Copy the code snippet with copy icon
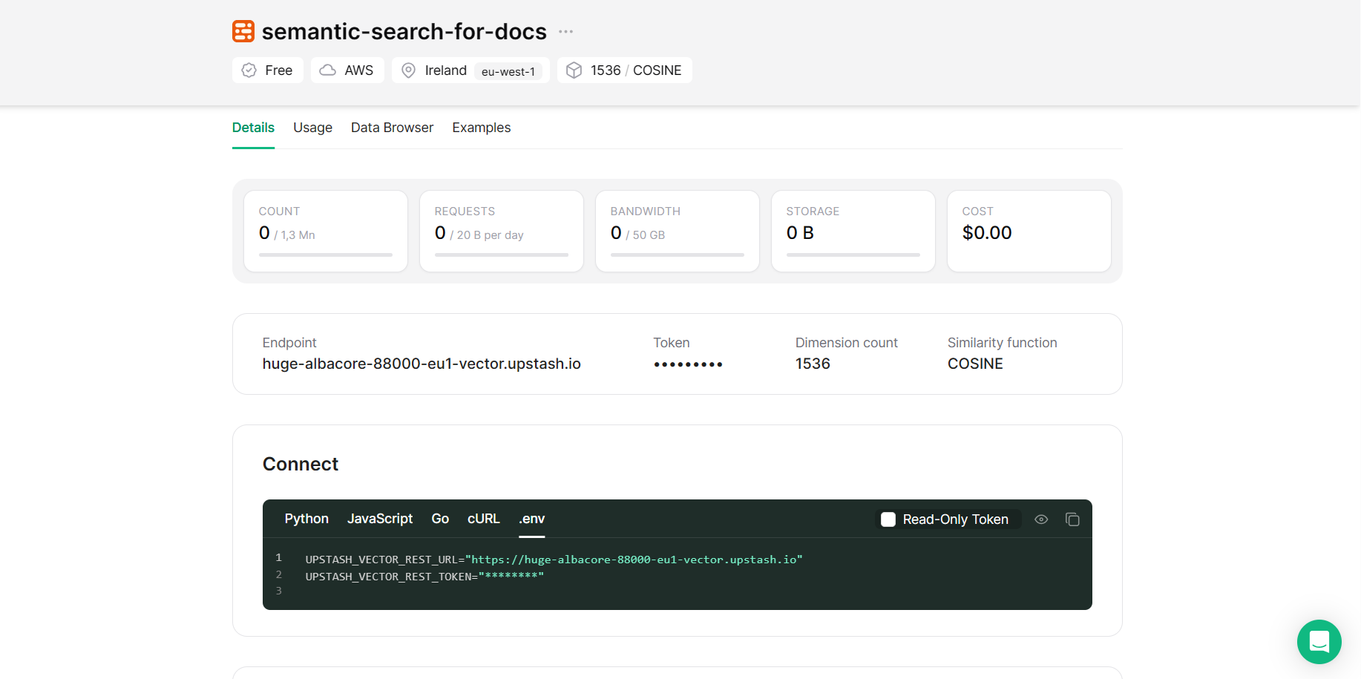This screenshot has width=1361, height=679. click(1072, 519)
